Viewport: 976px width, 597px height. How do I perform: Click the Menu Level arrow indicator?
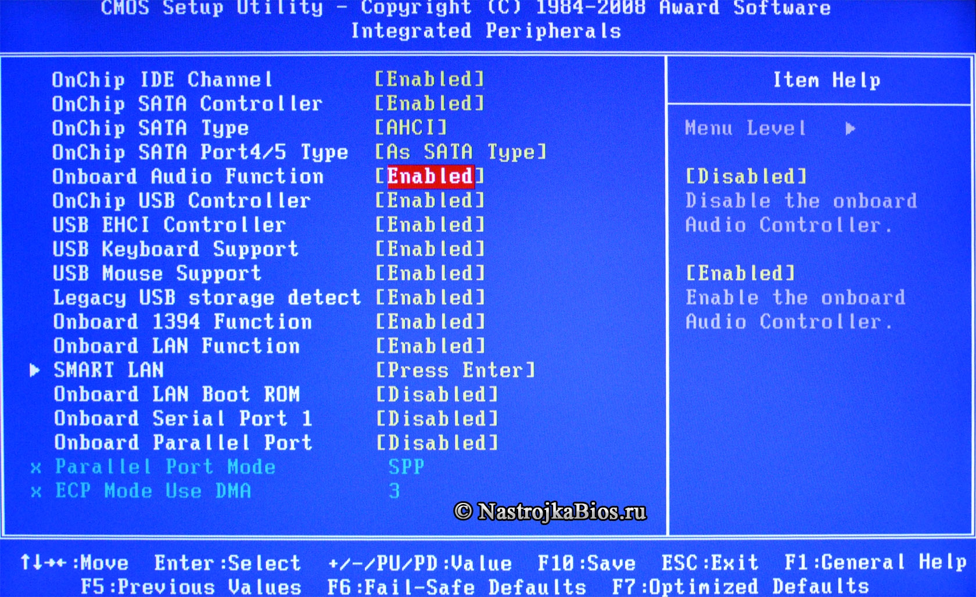click(850, 128)
